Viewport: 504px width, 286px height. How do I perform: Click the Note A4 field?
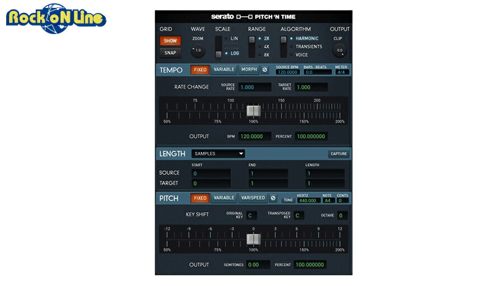coord(329,200)
